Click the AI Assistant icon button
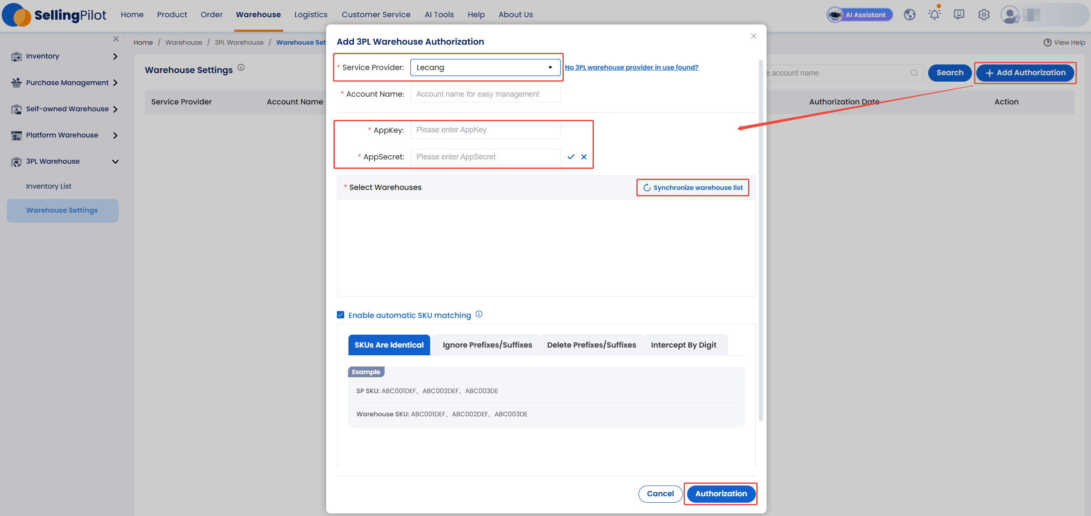1091x516 pixels. tap(859, 15)
